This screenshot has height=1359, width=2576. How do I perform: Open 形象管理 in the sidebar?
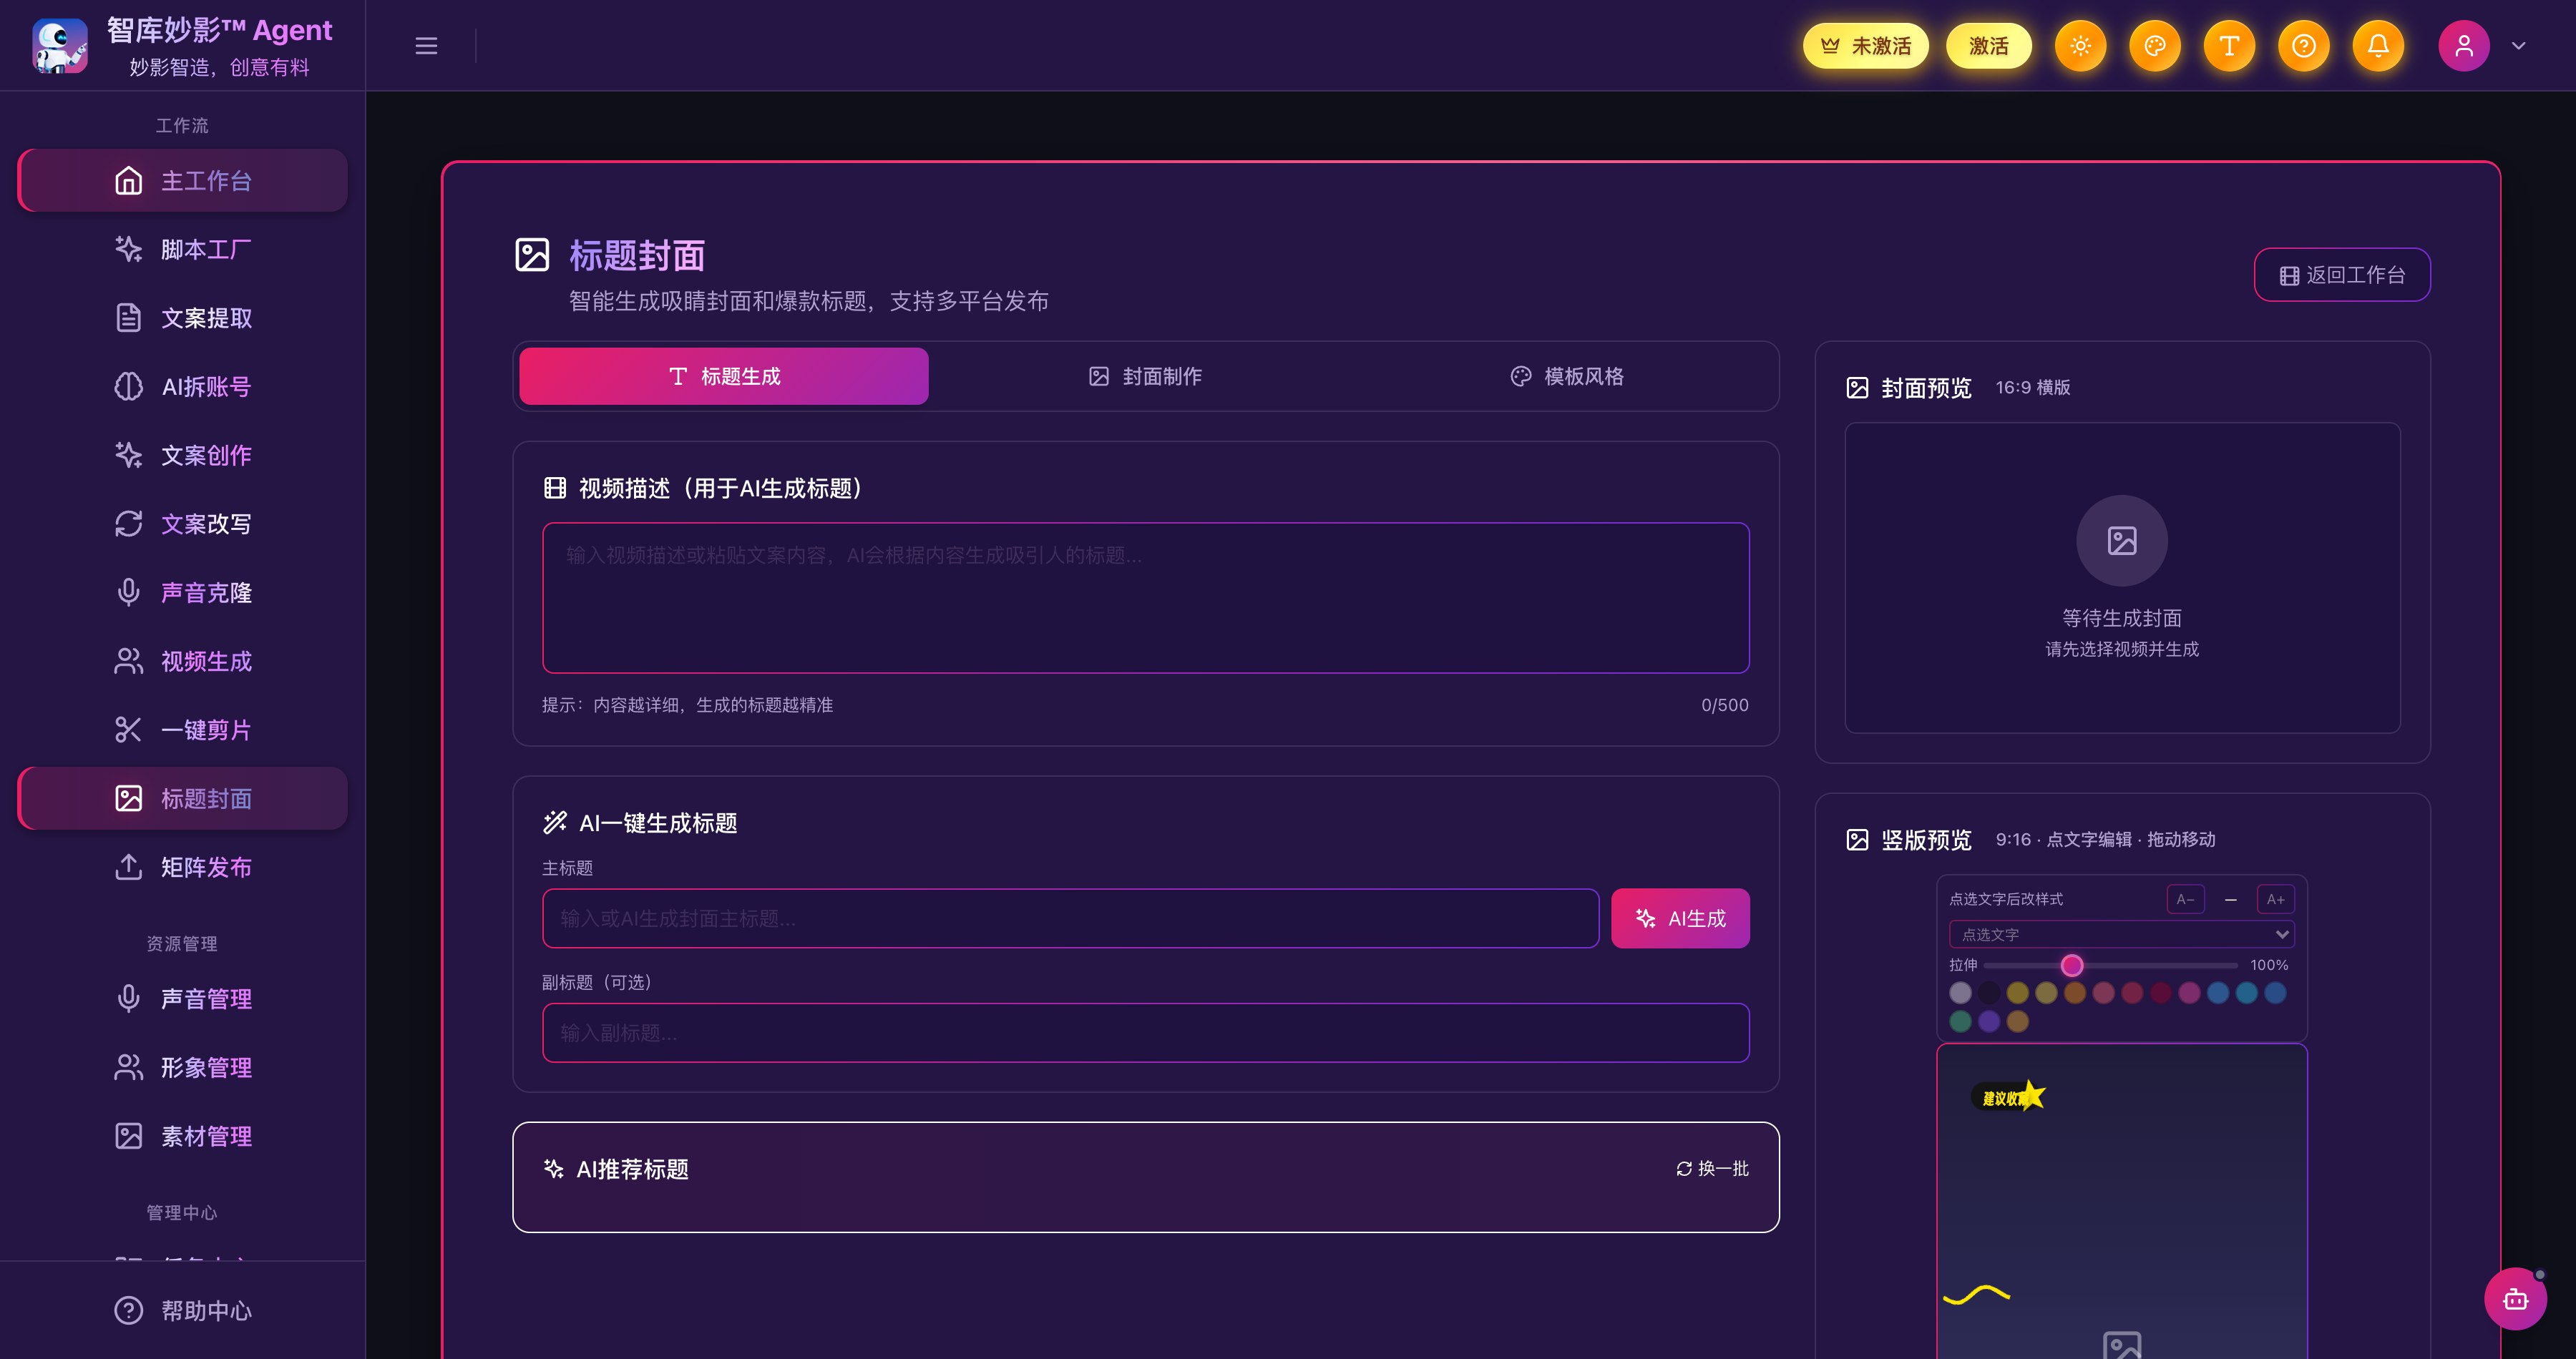pyautogui.click(x=183, y=1067)
